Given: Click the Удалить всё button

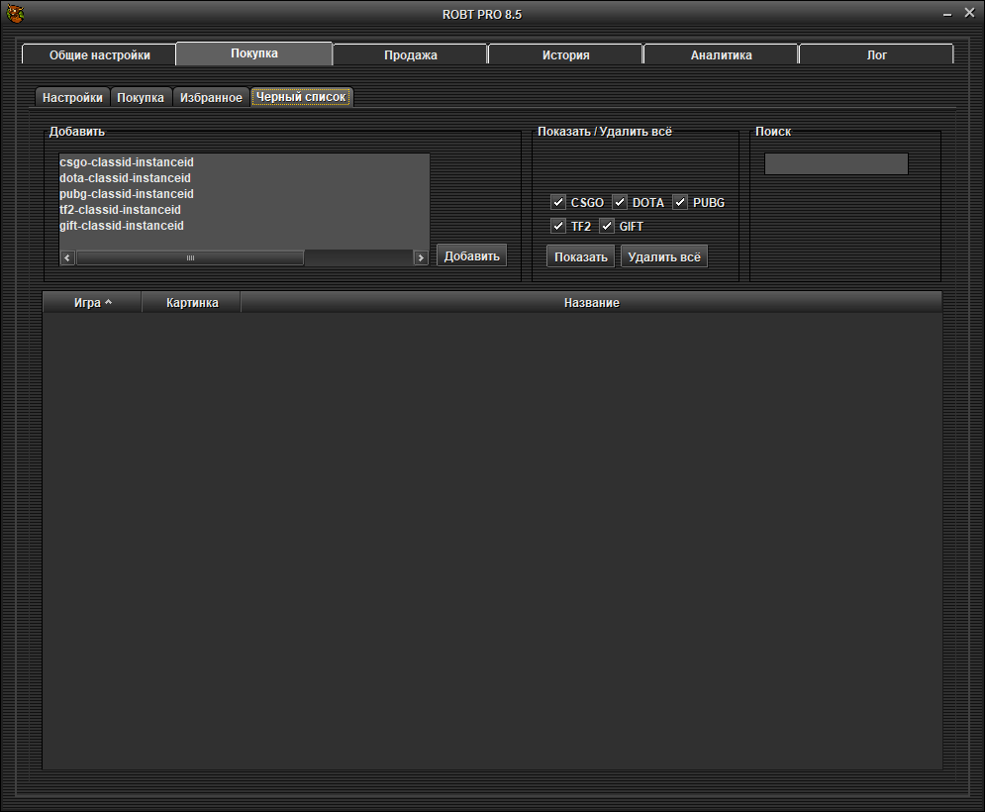Looking at the screenshot, I should click(663, 256).
